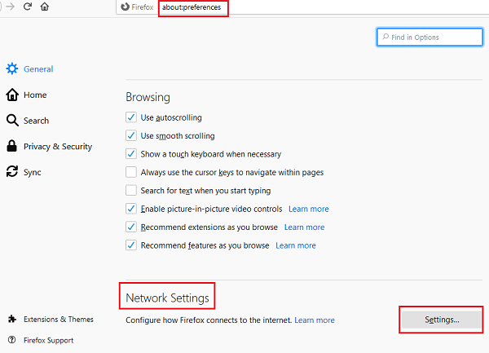
Task: Click the General gear icon in sidebar
Action: [12, 69]
